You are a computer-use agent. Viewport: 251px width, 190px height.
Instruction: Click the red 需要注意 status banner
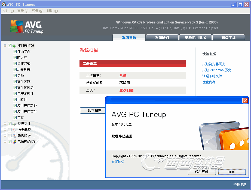coord(133,63)
